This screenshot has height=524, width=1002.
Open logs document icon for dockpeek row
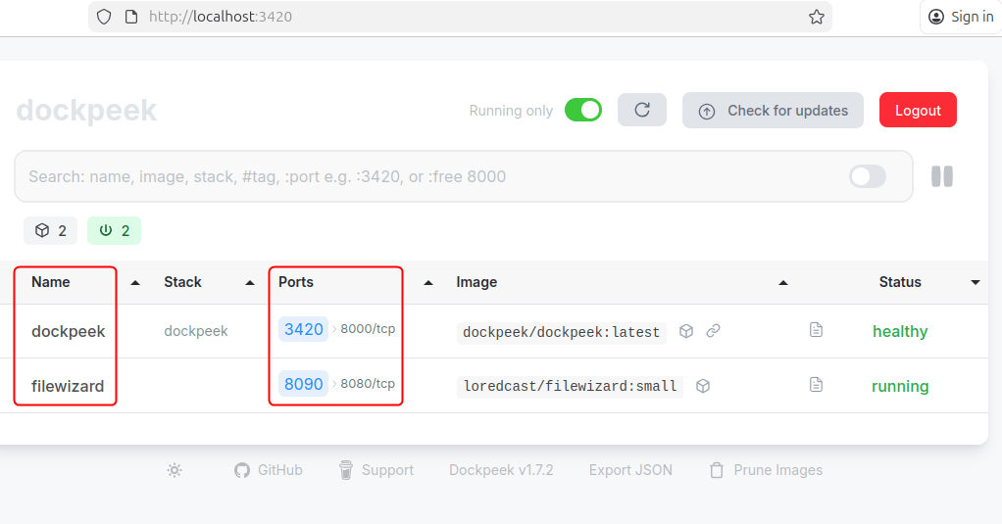[816, 331]
